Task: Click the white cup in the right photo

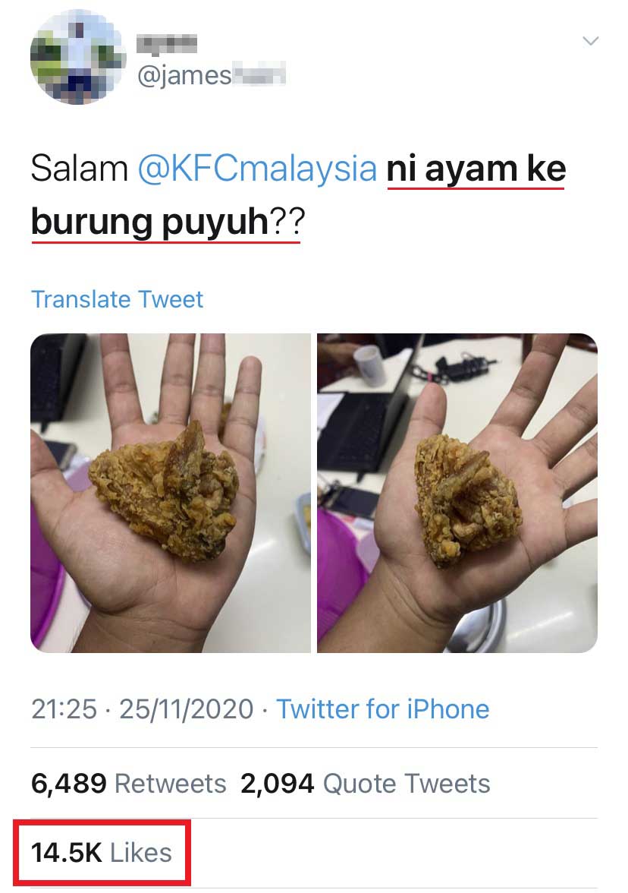Action: point(369,364)
